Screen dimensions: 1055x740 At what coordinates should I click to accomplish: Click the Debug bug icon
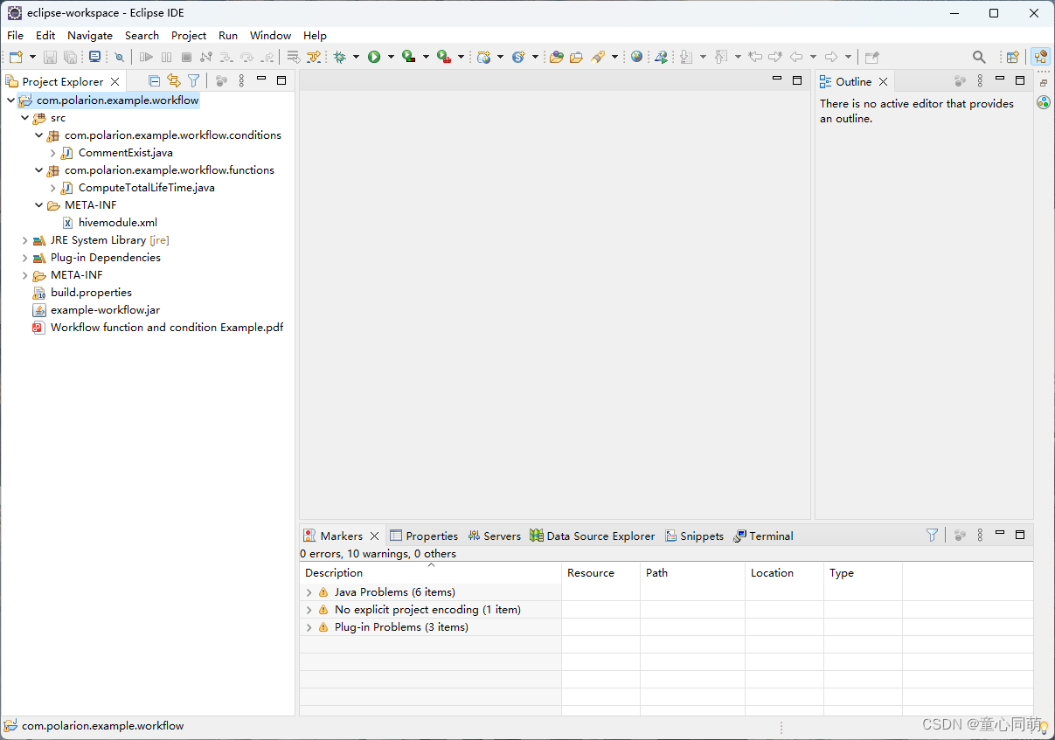(340, 57)
